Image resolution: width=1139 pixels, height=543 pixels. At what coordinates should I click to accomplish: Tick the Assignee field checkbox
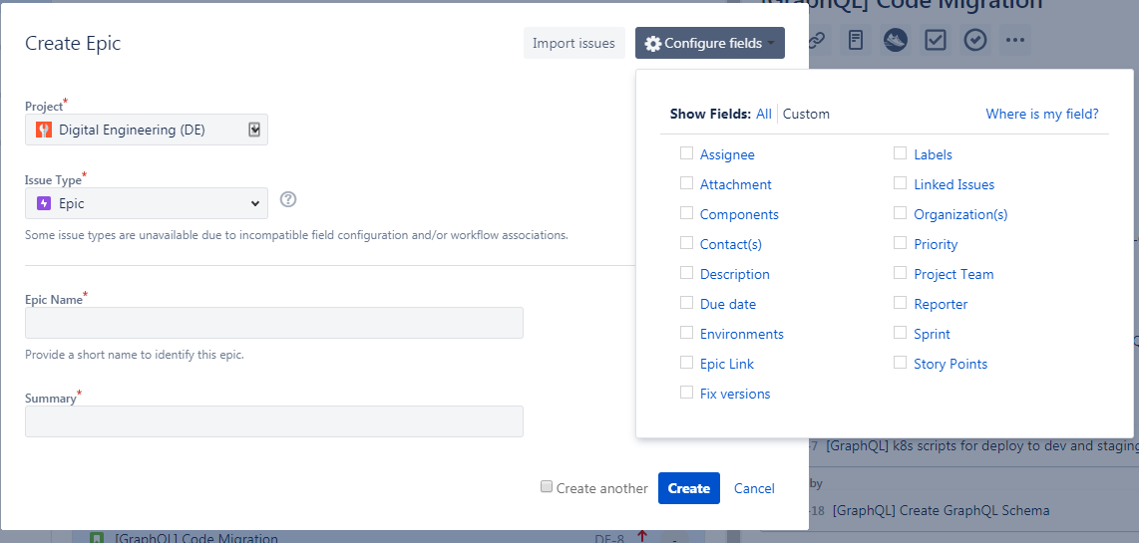point(686,153)
